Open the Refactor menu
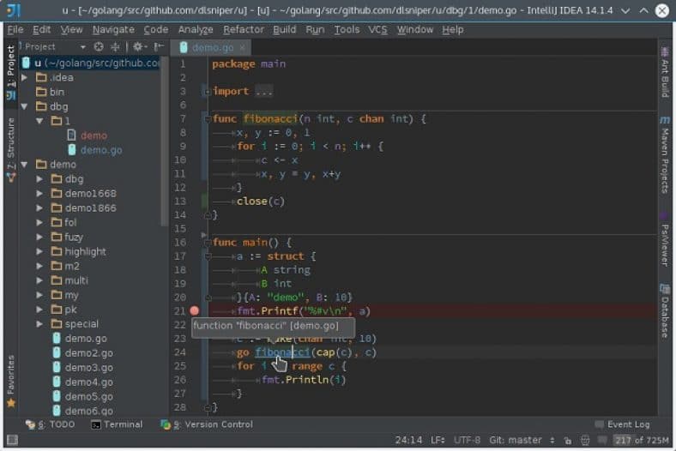 pyautogui.click(x=243, y=29)
